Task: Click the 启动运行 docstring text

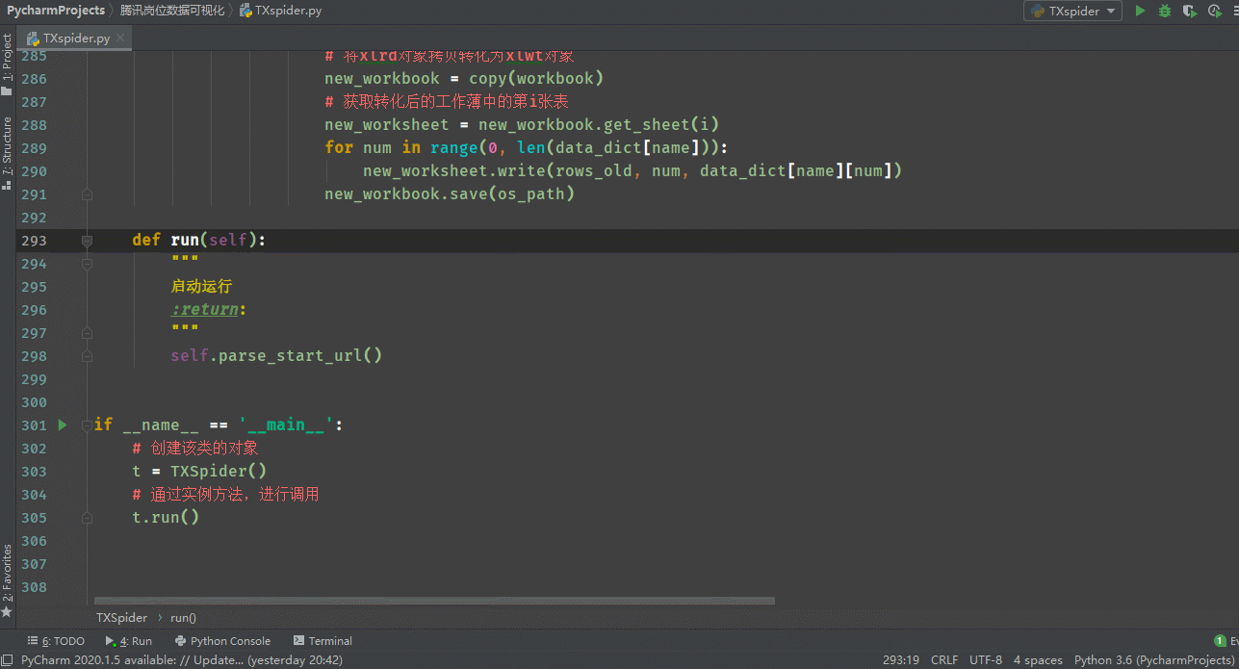Action: [201, 286]
